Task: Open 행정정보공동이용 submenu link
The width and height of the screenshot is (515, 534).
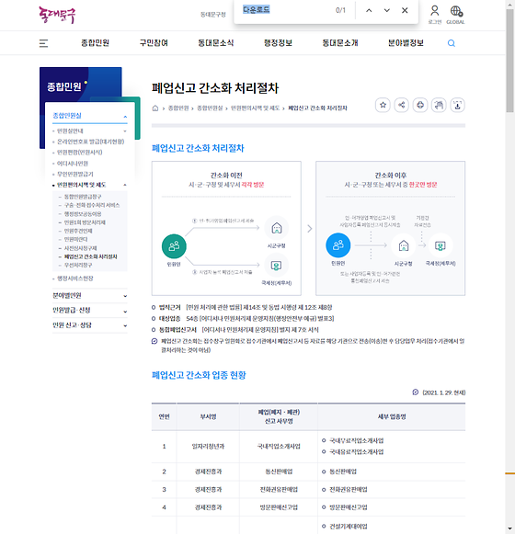Action: pyautogui.click(x=83, y=214)
